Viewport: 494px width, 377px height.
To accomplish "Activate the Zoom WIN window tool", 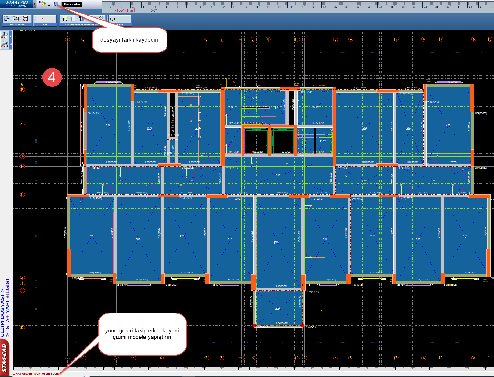I will coord(5,44).
